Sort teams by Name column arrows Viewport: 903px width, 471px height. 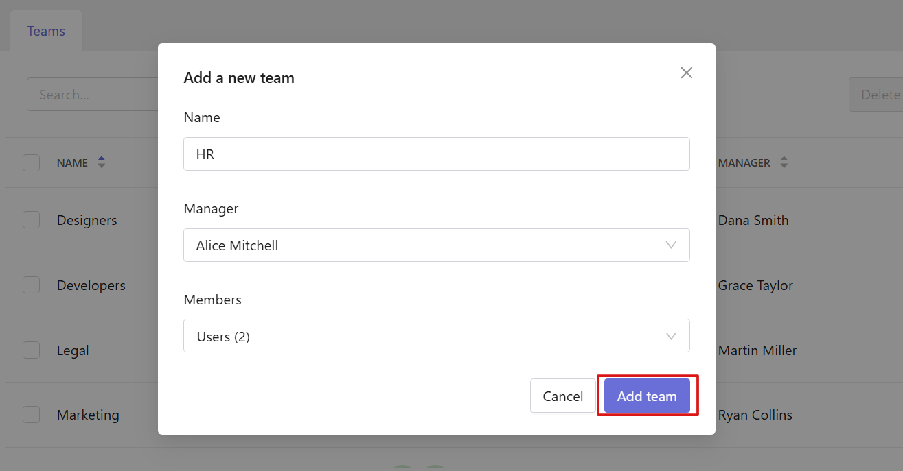coord(102,162)
